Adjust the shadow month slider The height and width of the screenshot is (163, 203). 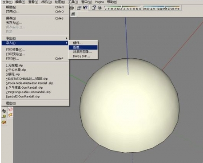123,8
